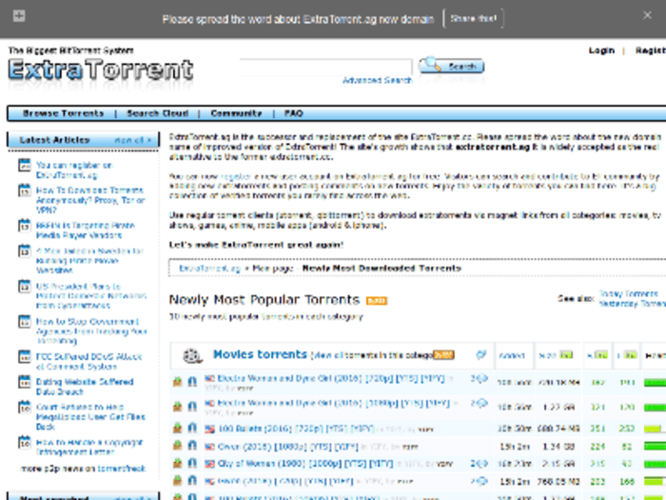Screen dimensions: 666x500
Task: Open the Community menu item
Action: tap(236, 113)
